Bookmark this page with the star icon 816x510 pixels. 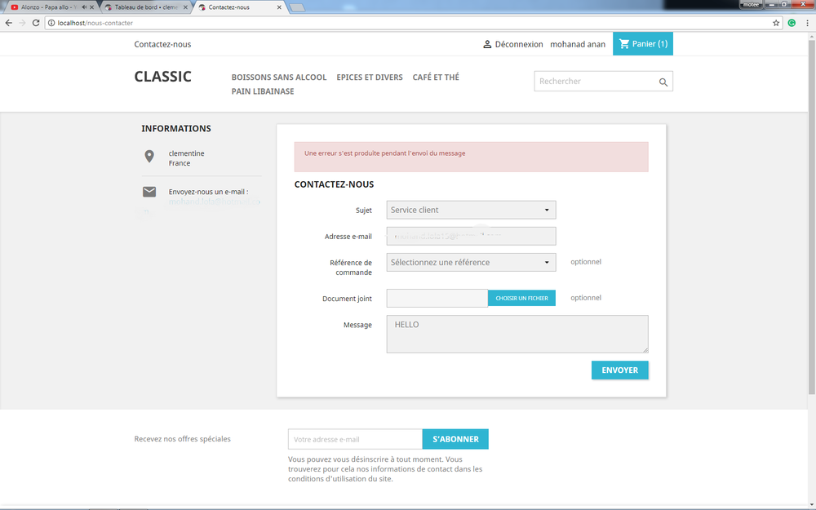pos(776,23)
